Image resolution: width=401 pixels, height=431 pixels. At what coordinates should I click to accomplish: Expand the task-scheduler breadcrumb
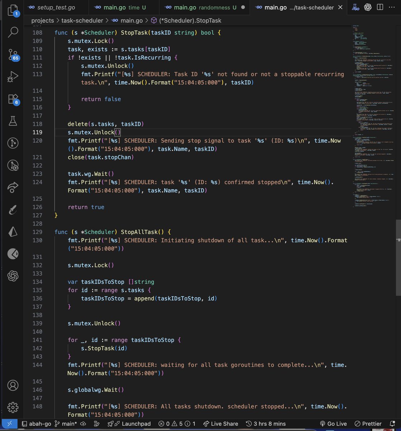82,21
